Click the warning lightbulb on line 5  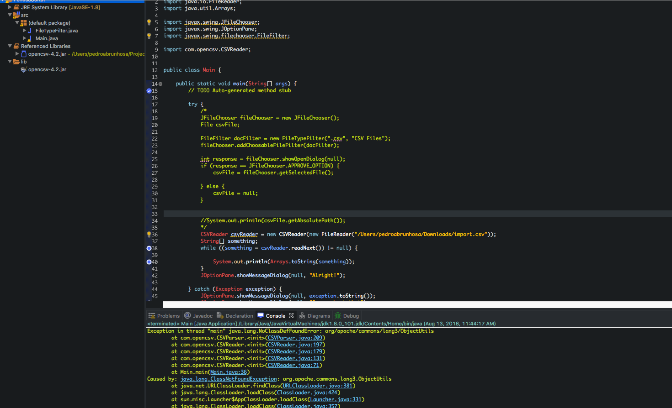[x=149, y=22]
